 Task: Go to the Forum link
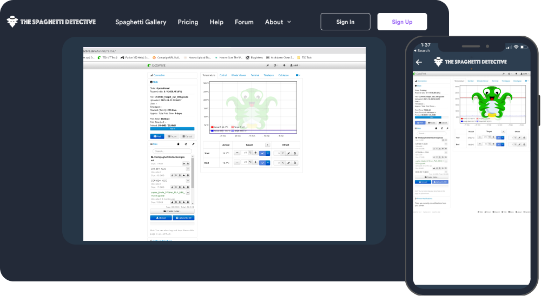click(244, 22)
